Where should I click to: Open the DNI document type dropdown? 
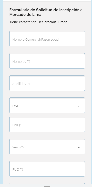pyautogui.click(x=47, y=105)
